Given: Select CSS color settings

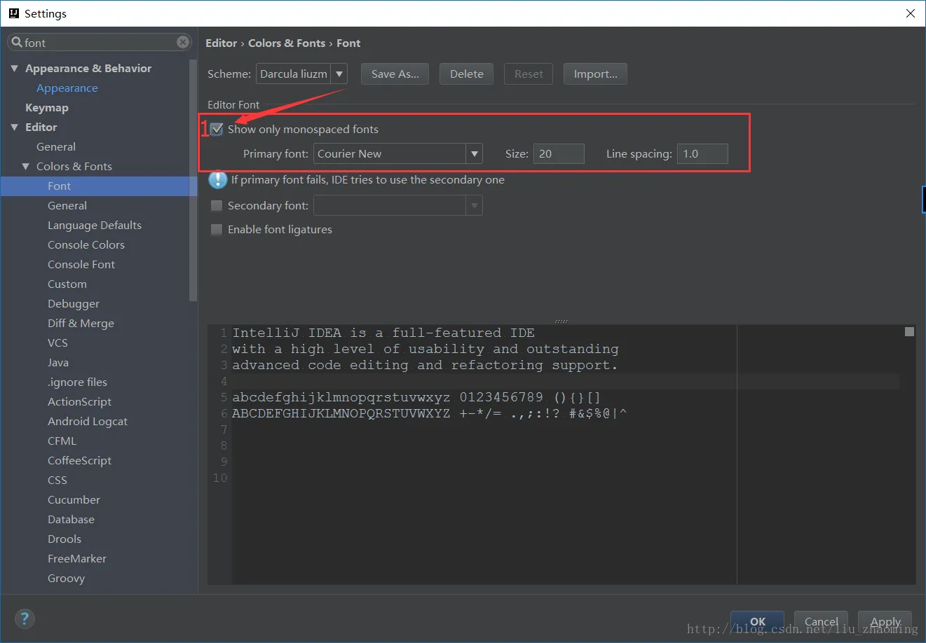Looking at the screenshot, I should [x=57, y=480].
